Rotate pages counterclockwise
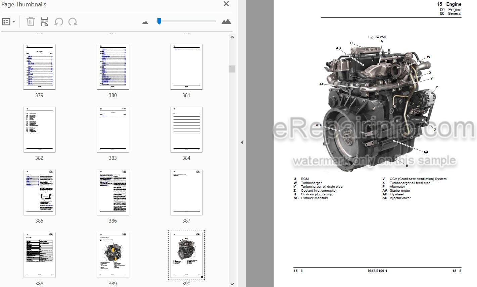Image resolution: width=477 pixels, height=287 pixels. coord(59,22)
